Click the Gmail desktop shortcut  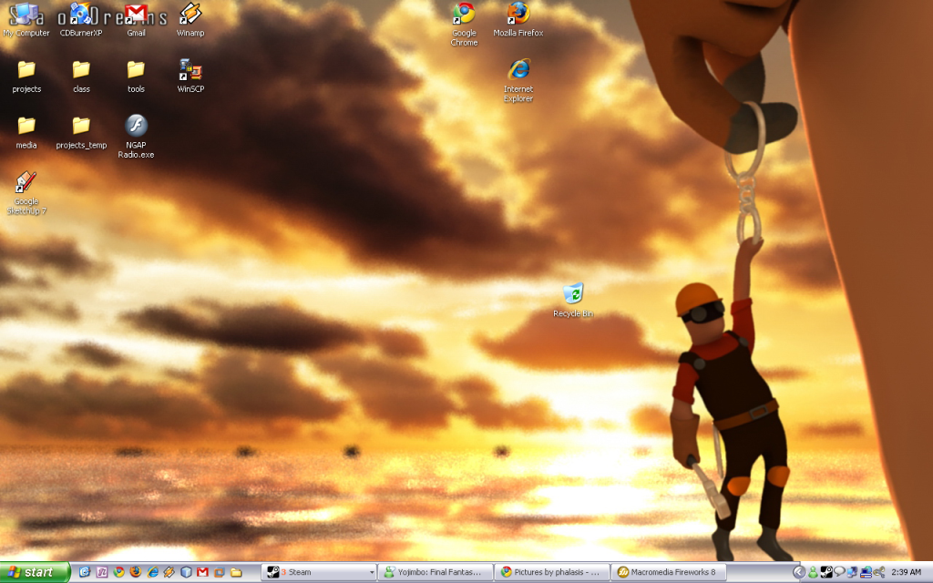click(136, 20)
